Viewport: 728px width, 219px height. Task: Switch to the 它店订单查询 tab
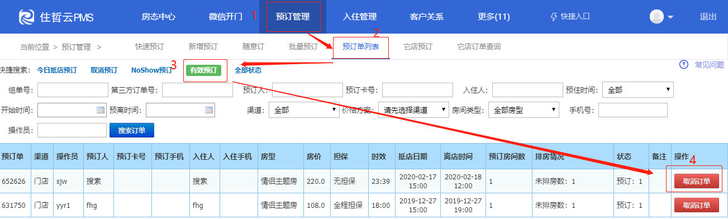coord(479,47)
